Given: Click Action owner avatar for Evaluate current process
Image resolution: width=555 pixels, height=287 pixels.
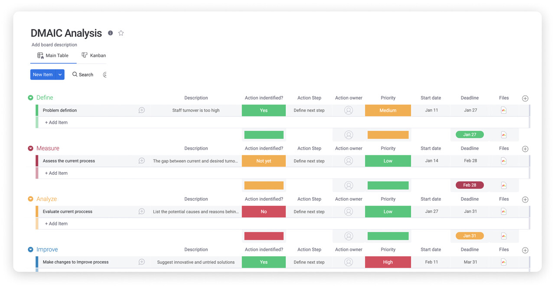Looking at the screenshot, I should (349, 212).
